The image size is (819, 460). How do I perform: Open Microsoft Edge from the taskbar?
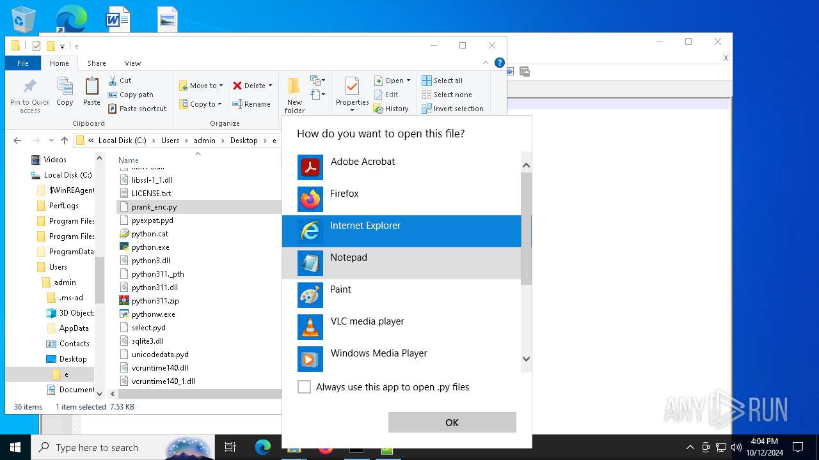(x=263, y=448)
